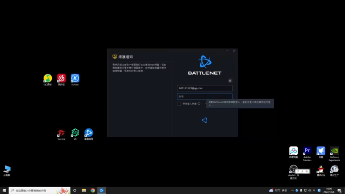Open the Garena desktop shortcut
Screen dimensions: 345x194
(61, 134)
